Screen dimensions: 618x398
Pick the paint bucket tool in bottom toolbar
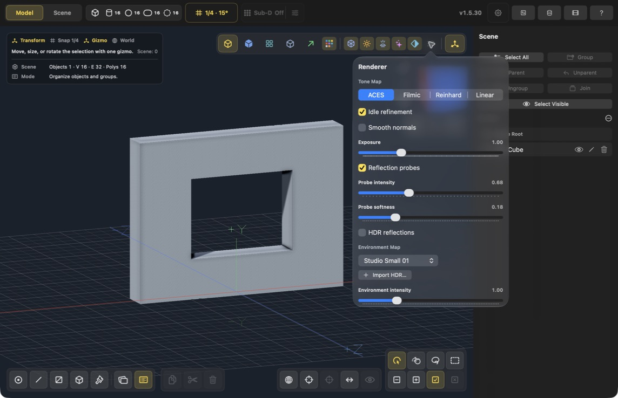click(99, 380)
